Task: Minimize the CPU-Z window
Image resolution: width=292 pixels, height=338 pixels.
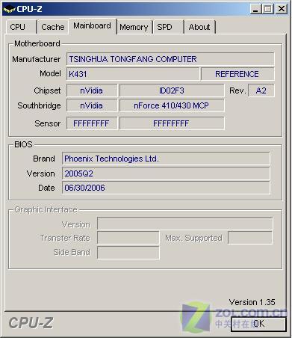Action: click(x=255, y=9)
